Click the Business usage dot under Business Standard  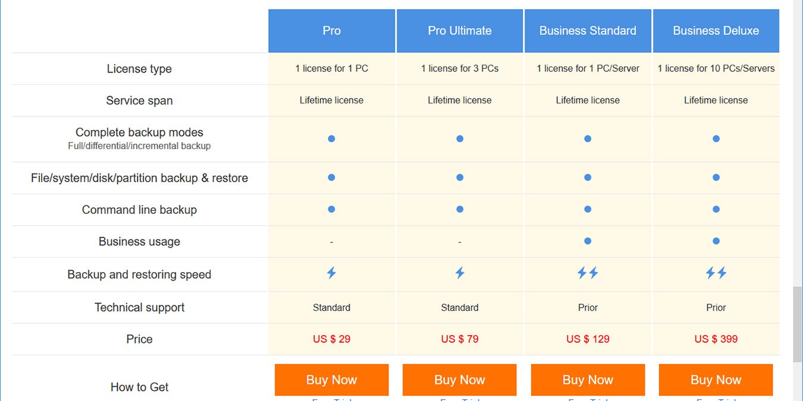(588, 241)
